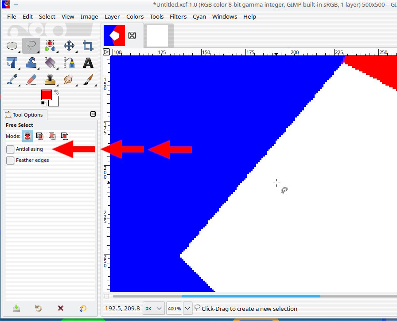Save tool preset icon
The height and width of the screenshot is (321, 397).
tap(16, 308)
